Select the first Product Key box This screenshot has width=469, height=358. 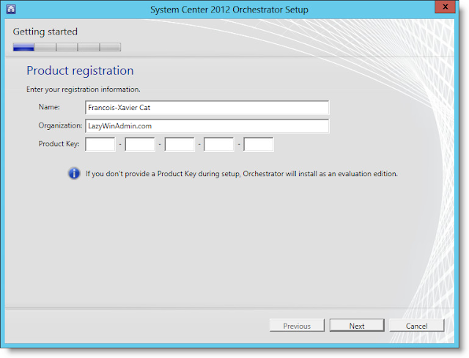coord(100,145)
